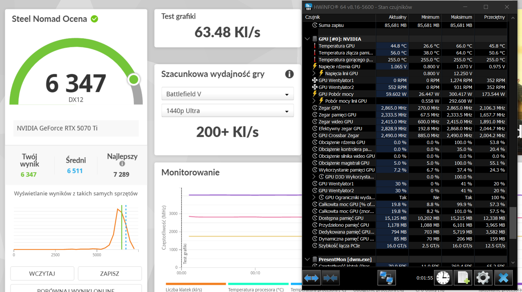Toggle the Temperatura procesora teal legend series
The width and height of the screenshot is (522, 292).
(x=258, y=284)
